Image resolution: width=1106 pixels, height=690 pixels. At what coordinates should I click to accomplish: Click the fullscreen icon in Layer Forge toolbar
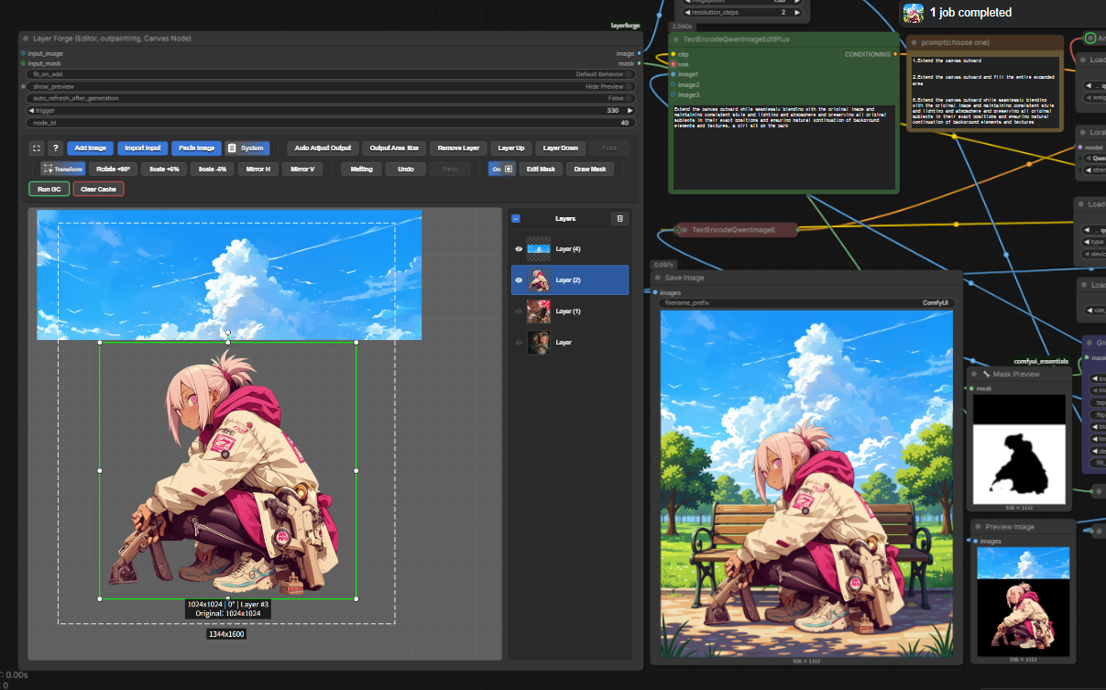(x=36, y=148)
